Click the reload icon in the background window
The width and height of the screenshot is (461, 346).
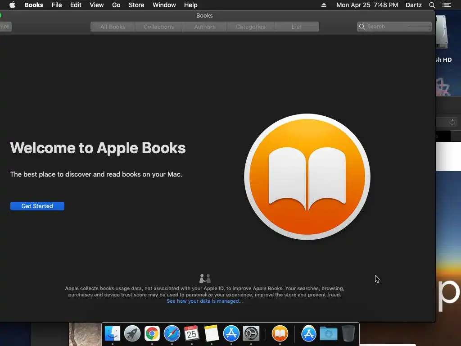point(452,122)
